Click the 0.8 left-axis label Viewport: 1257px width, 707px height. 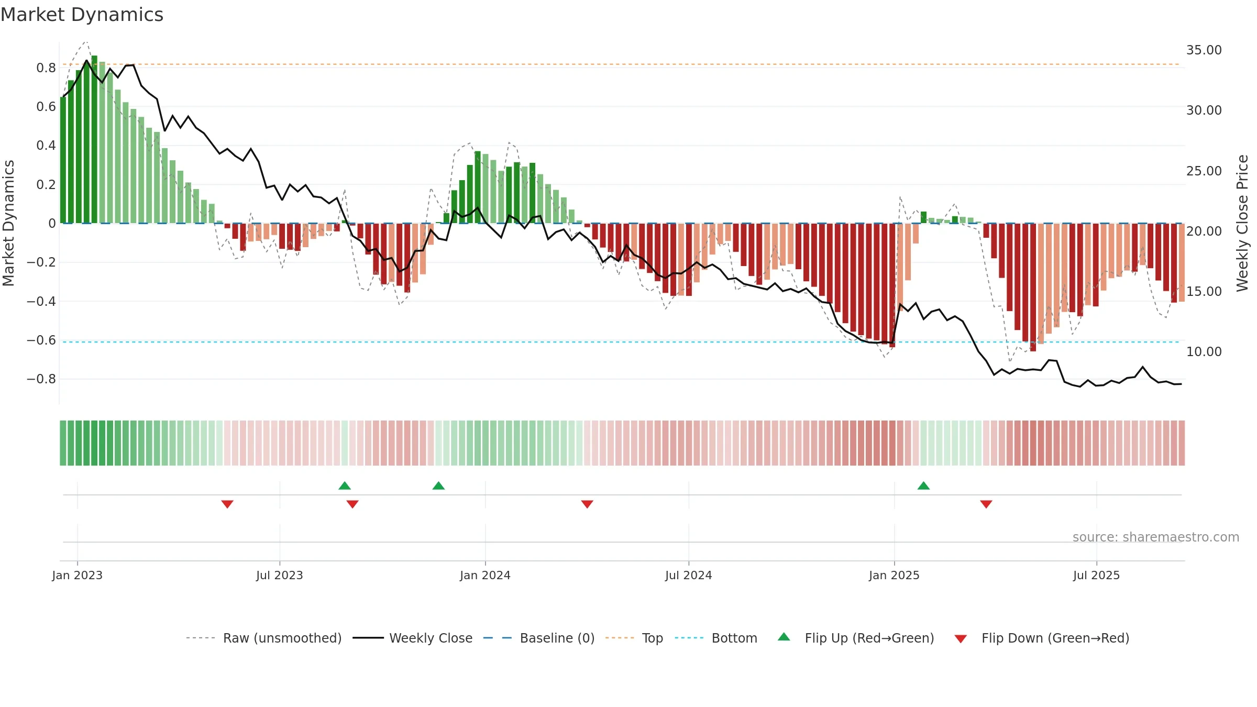click(46, 68)
